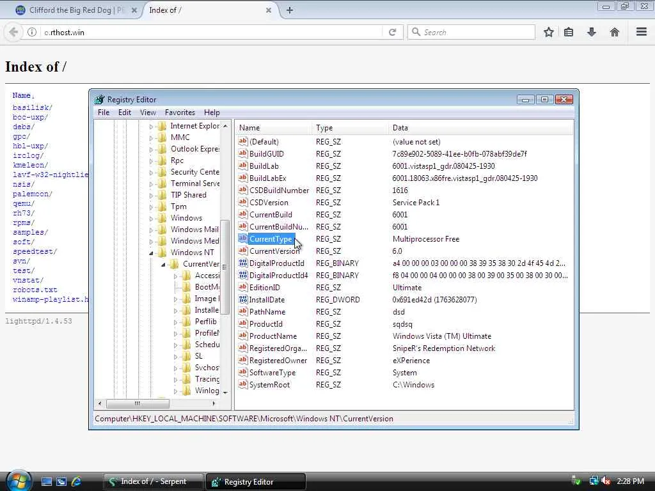Close the Index of / tab
The height and width of the screenshot is (491, 655).
(x=269, y=10)
